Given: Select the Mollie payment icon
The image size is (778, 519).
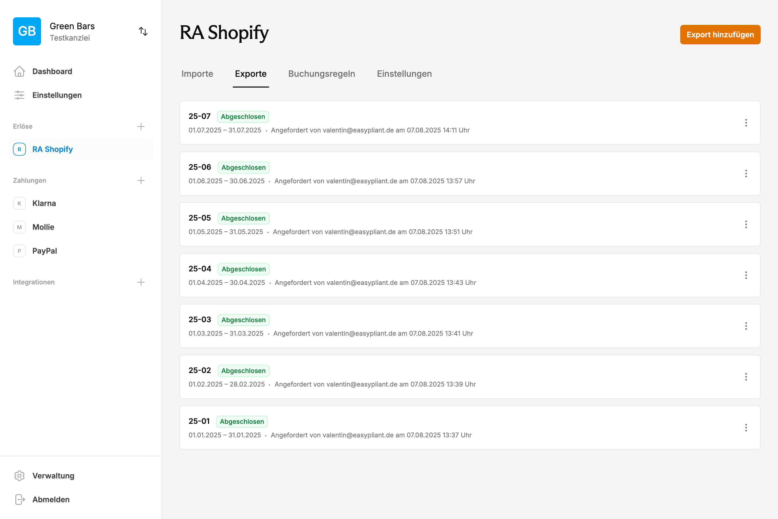Looking at the screenshot, I should point(19,227).
